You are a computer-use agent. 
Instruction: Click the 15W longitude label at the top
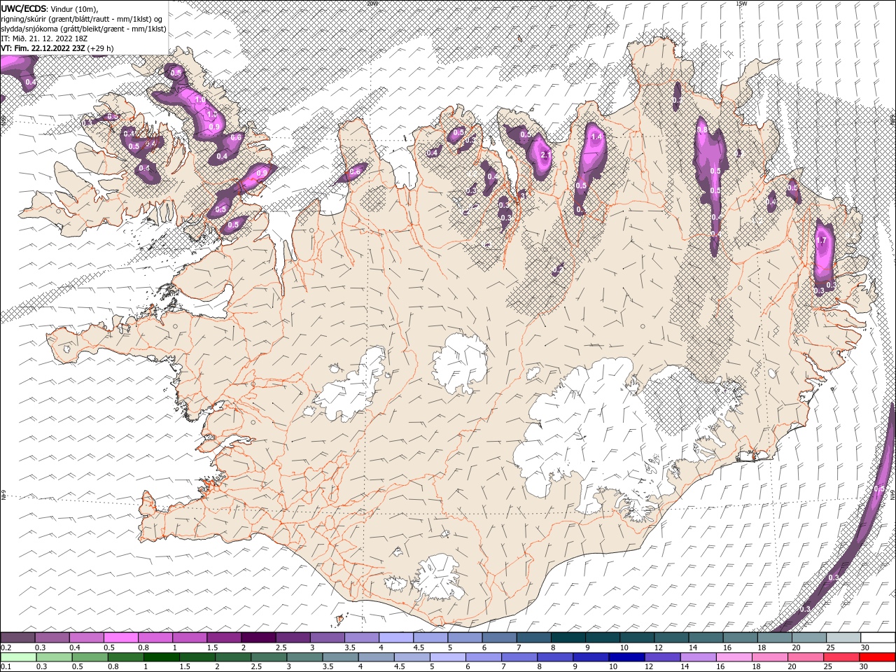741,3
